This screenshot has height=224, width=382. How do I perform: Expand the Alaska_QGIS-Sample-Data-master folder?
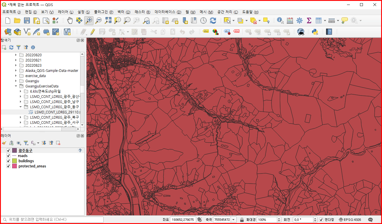point(16,70)
